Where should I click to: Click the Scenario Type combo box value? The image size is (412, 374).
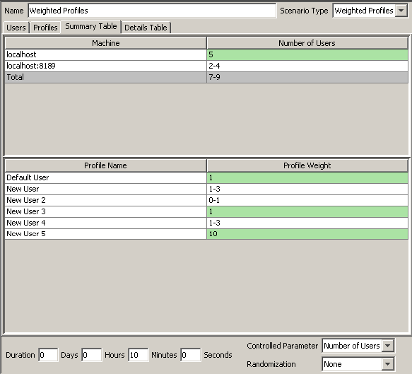364,11
